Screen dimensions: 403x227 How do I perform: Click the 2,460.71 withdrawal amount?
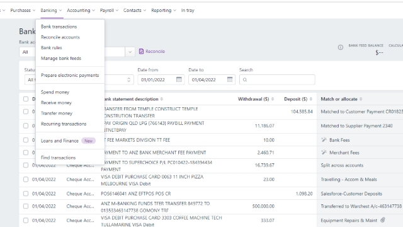coord(266,153)
